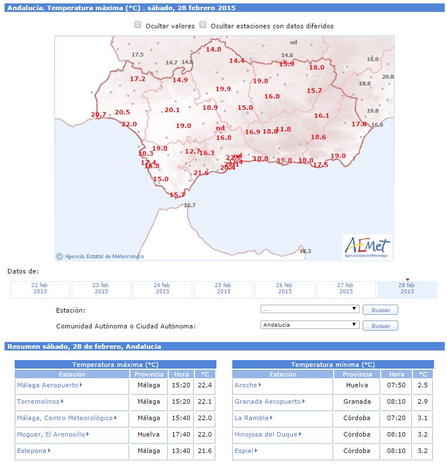
Task: Click the 19.0 station marker near Almería coast
Action: click(x=338, y=156)
